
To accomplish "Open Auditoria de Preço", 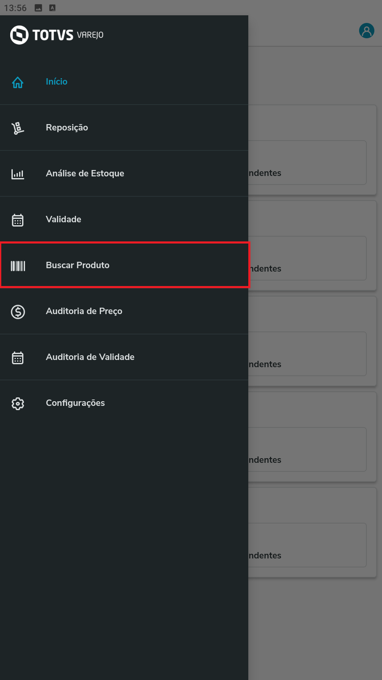I will pos(84,311).
